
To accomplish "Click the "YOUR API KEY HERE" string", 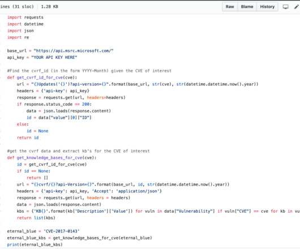I will pos(54,58).
